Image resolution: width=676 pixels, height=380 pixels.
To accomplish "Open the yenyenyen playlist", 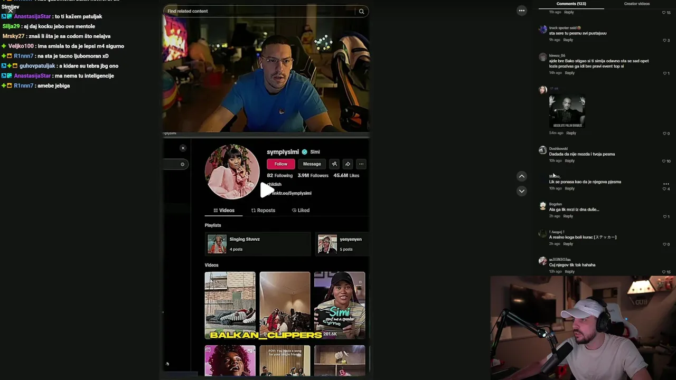I will pos(343,244).
